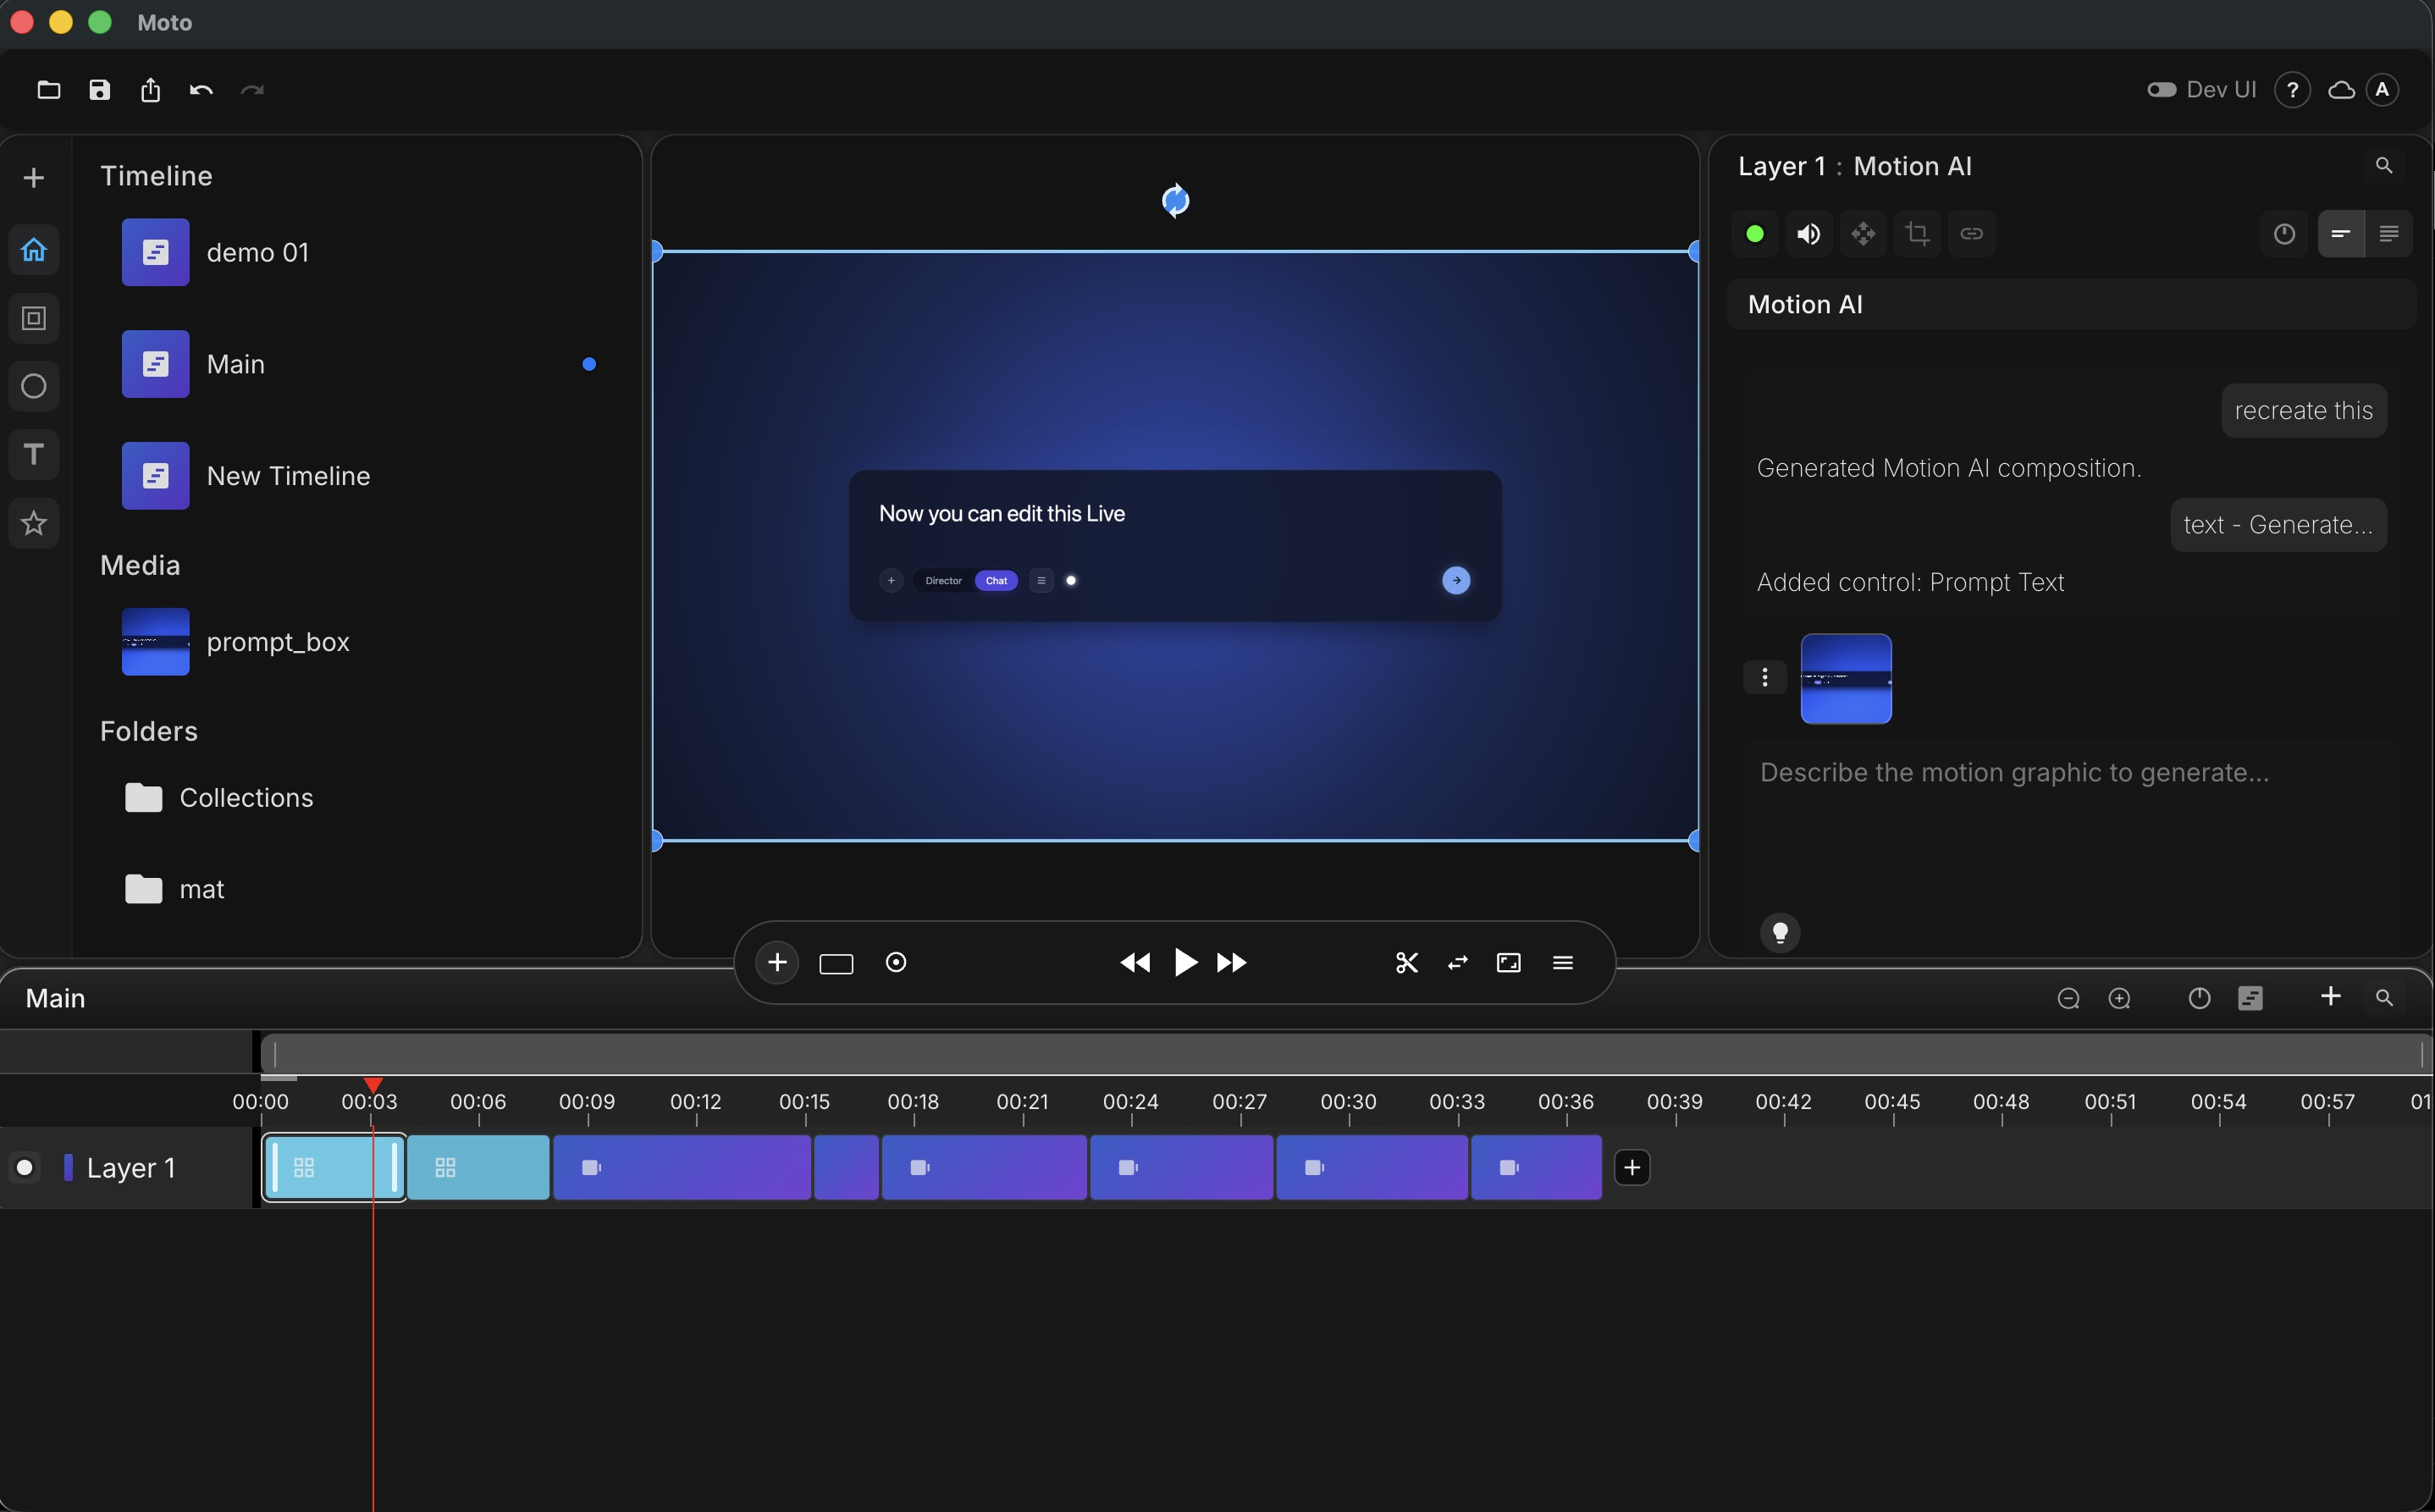Zoom in the timeline
Image resolution: width=2435 pixels, height=1512 pixels.
[2119, 998]
